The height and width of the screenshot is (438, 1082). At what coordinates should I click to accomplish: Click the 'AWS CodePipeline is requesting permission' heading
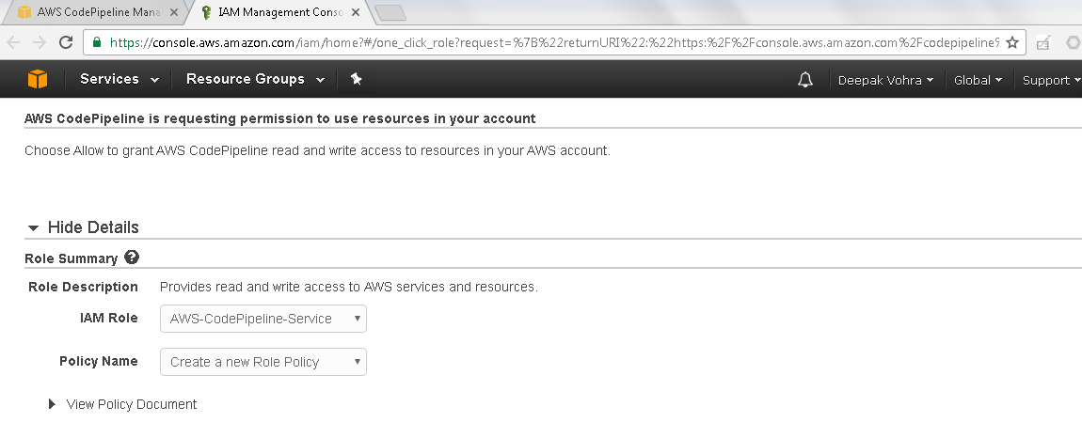click(279, 118)
